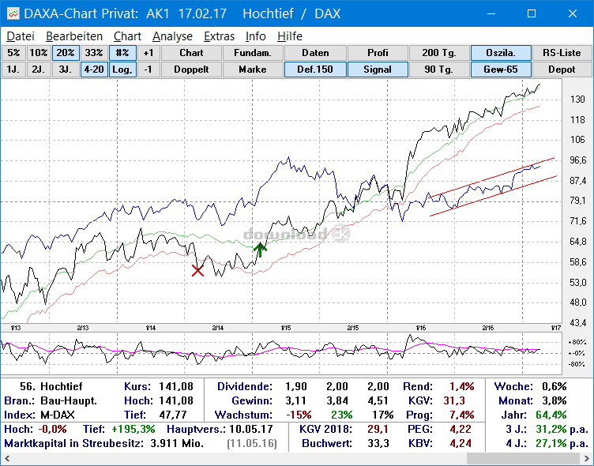Click the Woche value 0,6%
Viewport: 594px width, 466px height.
coord(554,386)
